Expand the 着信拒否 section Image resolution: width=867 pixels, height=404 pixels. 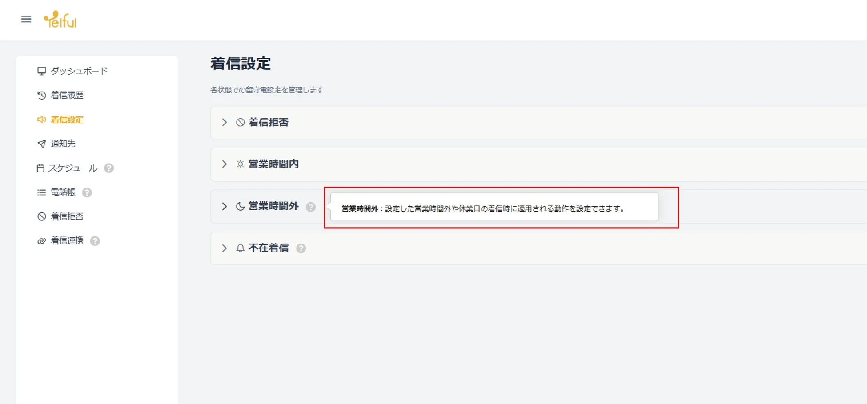coord(225,122)
